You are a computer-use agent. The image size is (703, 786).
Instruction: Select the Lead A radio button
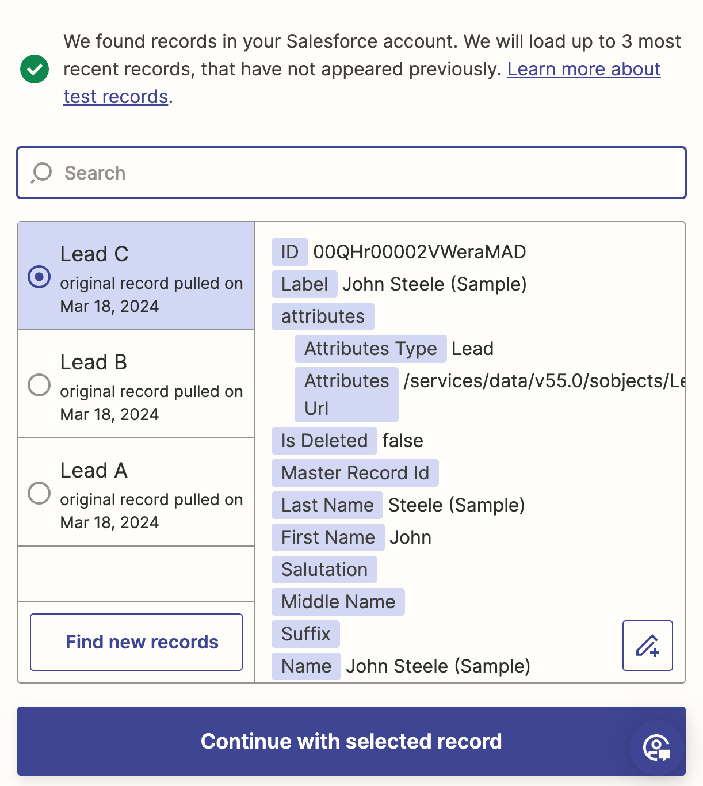coord(39,493)
